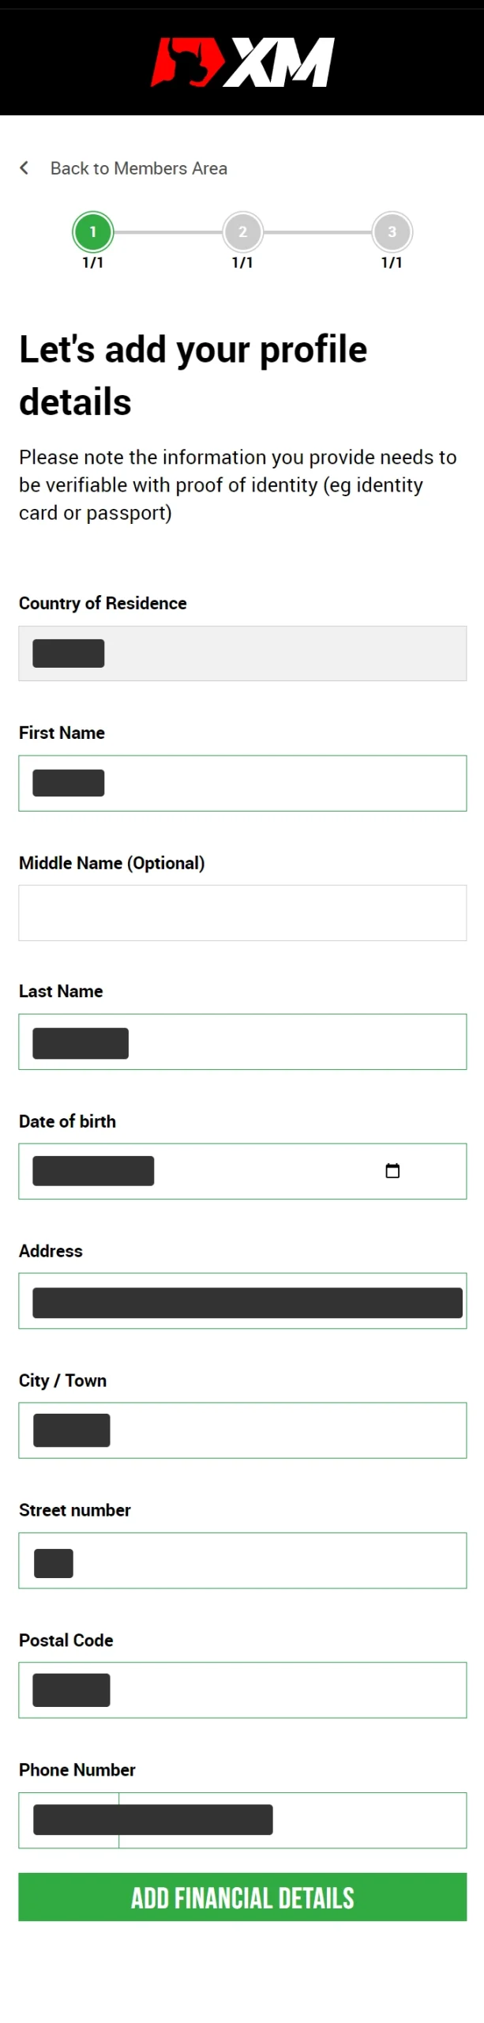
Task: Open the Country of Residence field
Action: tap(242, 654)
